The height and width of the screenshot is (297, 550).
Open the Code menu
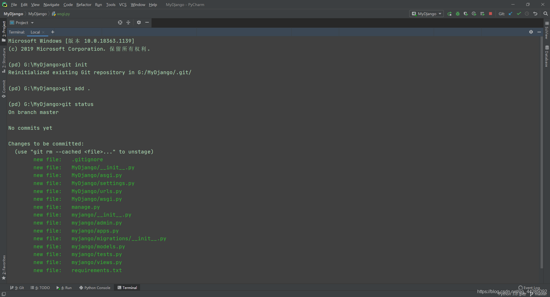[68, 5]
